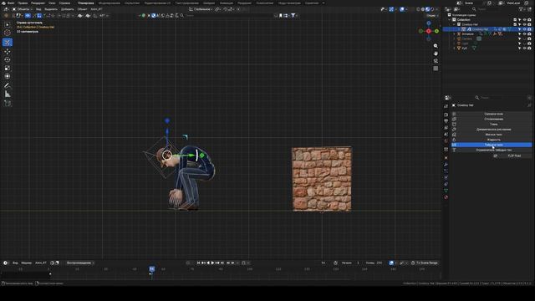
Task: Jump to the first frame of timeline
Action: pos(199,263)
